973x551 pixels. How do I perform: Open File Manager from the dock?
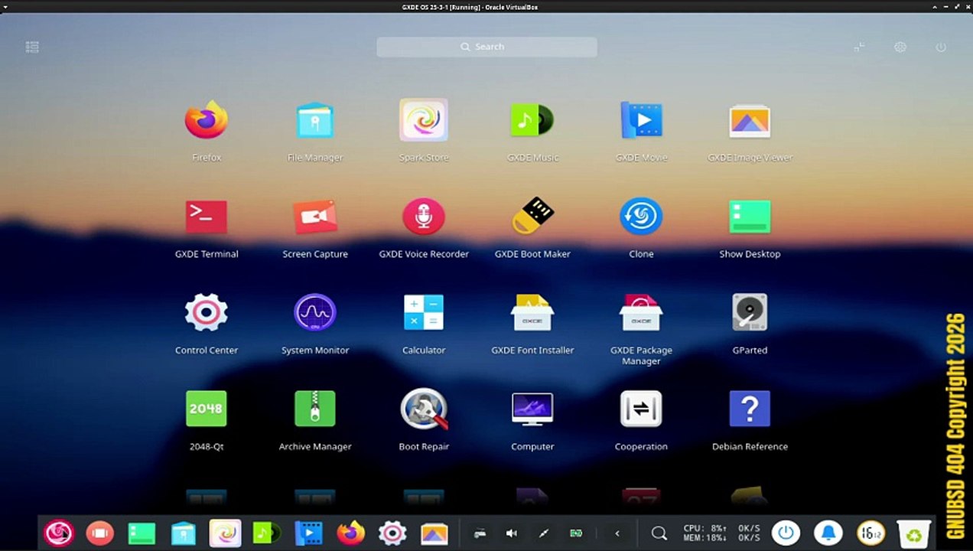pyautogui.click(x=184, y=533)
